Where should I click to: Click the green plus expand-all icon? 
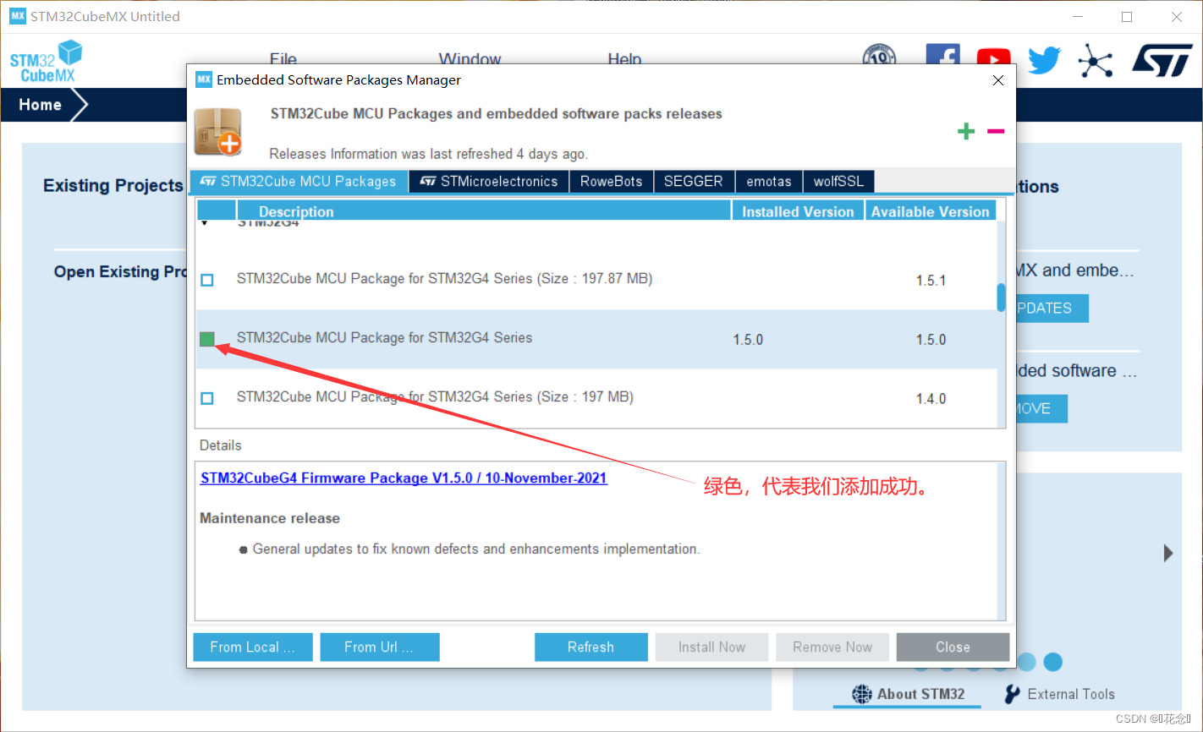click(966, 131)
